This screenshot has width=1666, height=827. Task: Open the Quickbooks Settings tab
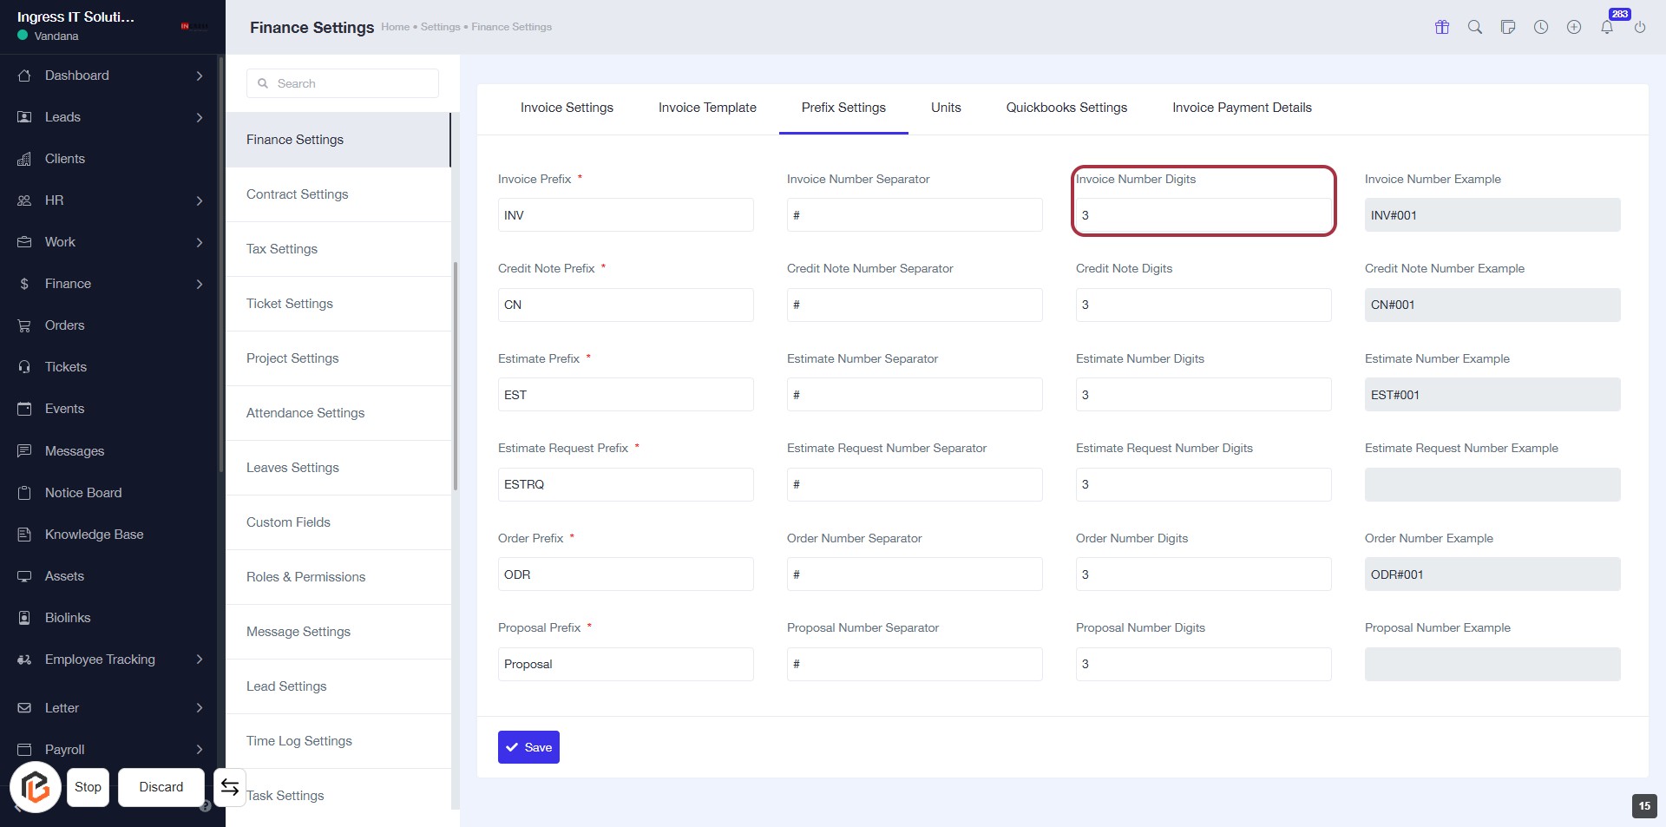(x=1066, y=108)
